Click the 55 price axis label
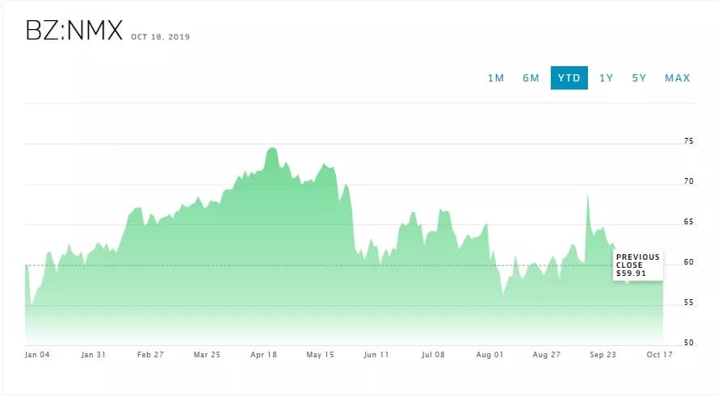The width and height of the screenshot is (718, 396). click(x=688, y=302)
